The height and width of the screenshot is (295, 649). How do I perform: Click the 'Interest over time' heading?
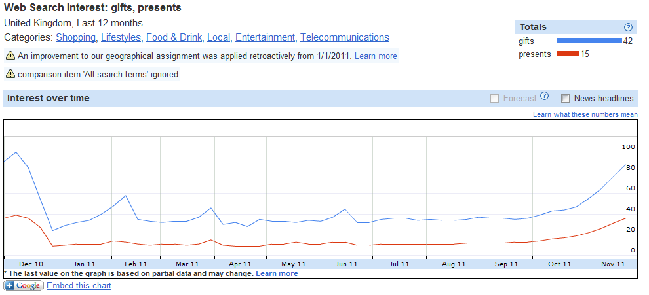click(49, 98)
